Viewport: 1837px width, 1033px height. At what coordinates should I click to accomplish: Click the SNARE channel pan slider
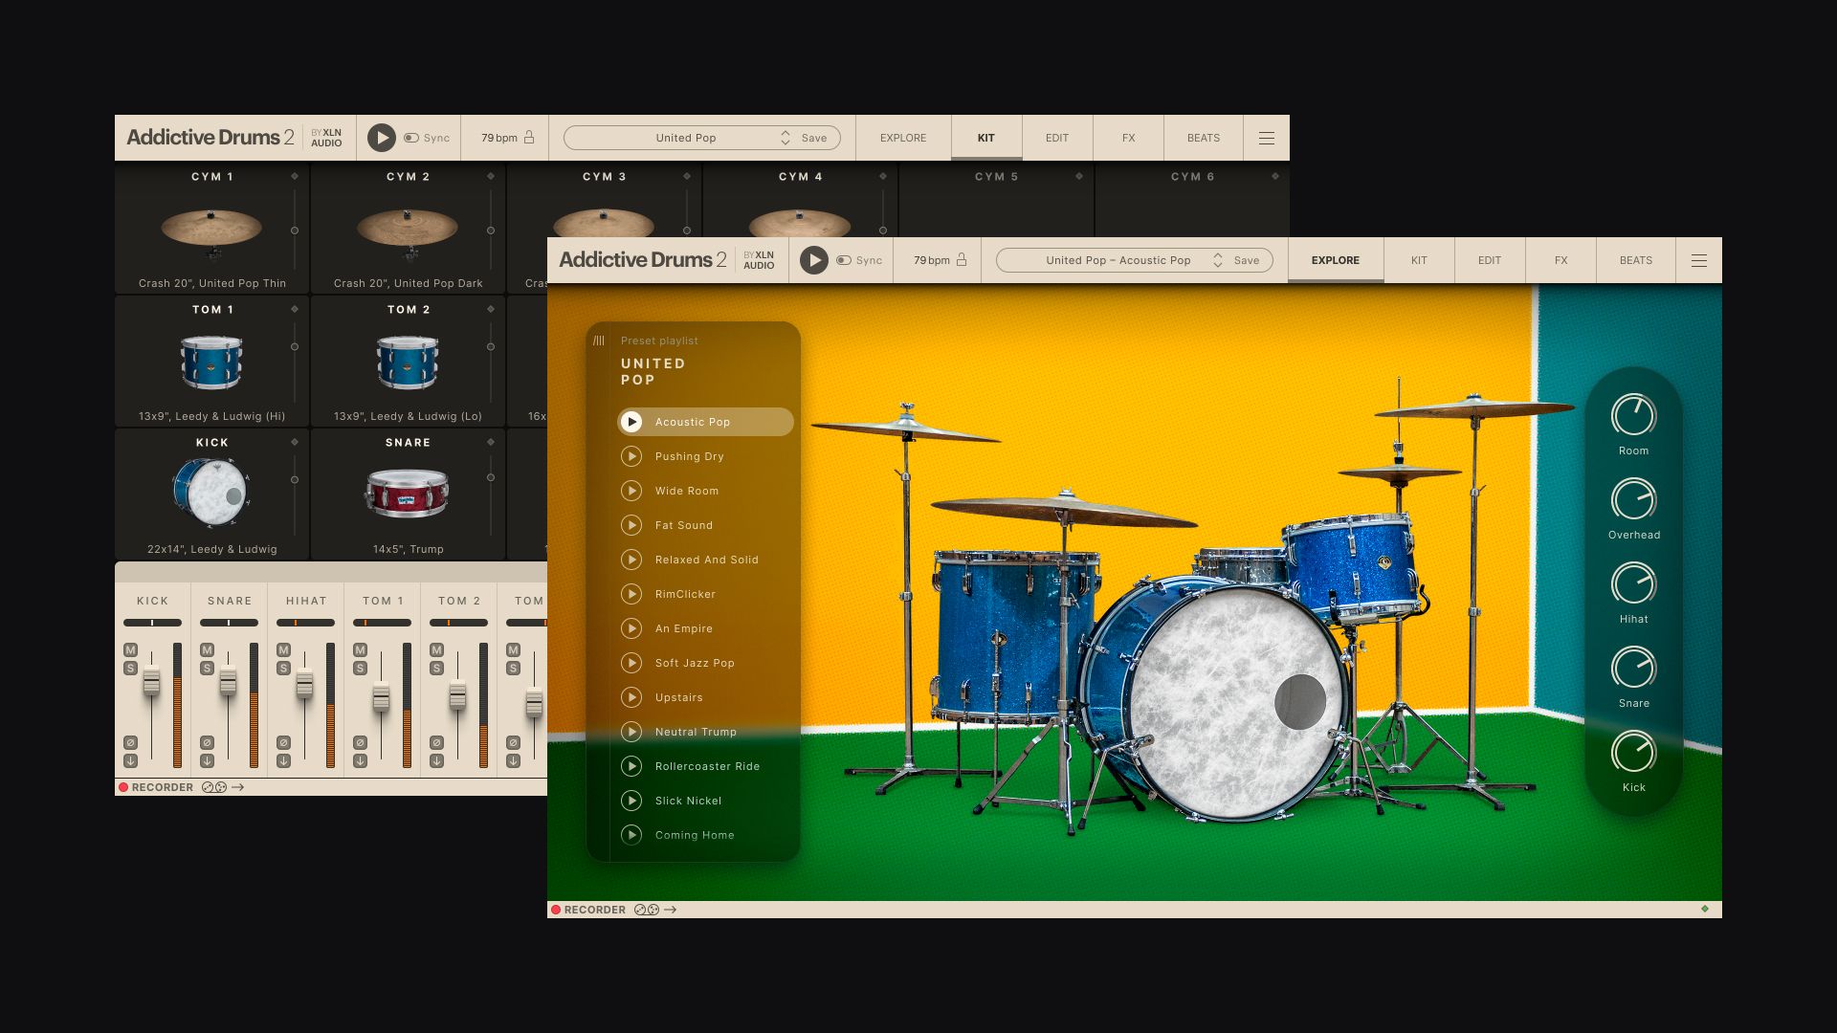click(229, 623)
